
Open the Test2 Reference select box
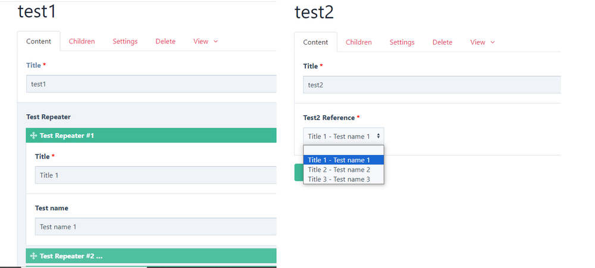[x=343, y=137]
